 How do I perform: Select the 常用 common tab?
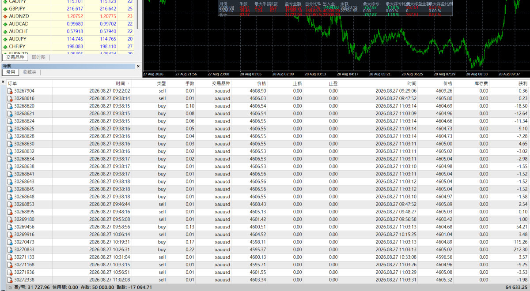click(x=11, y=72)
